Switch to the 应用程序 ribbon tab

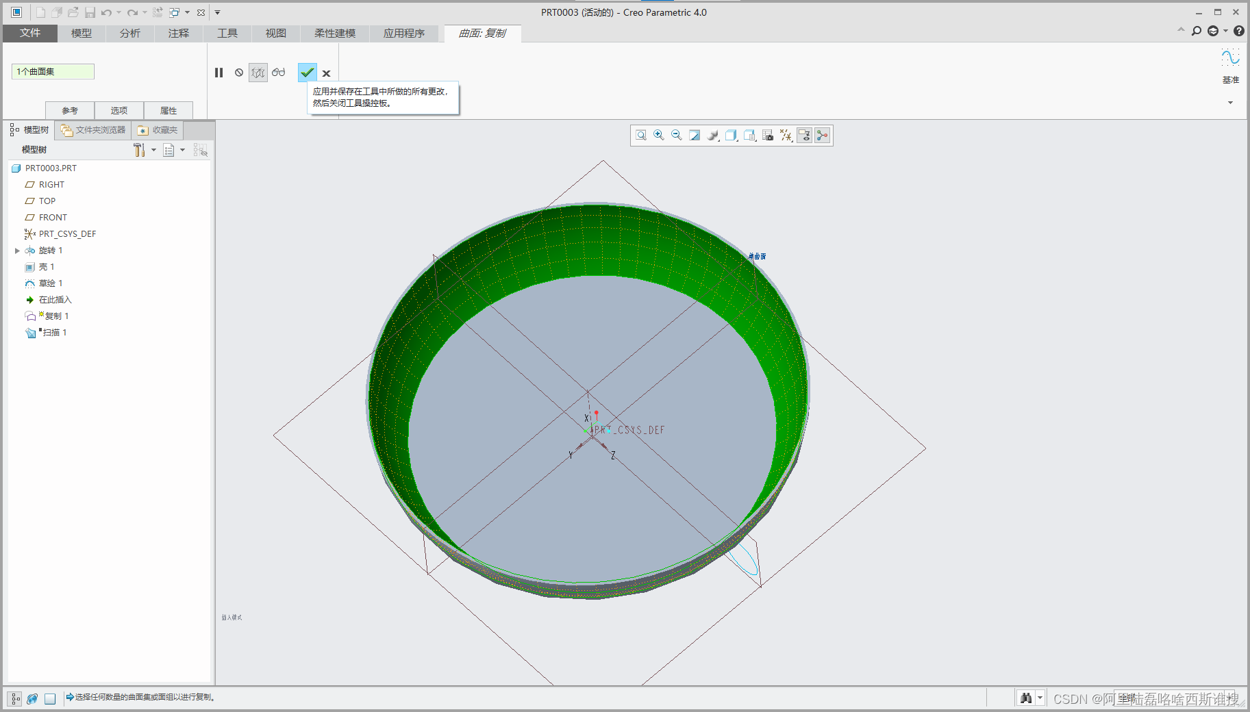[x=404, y=33]
